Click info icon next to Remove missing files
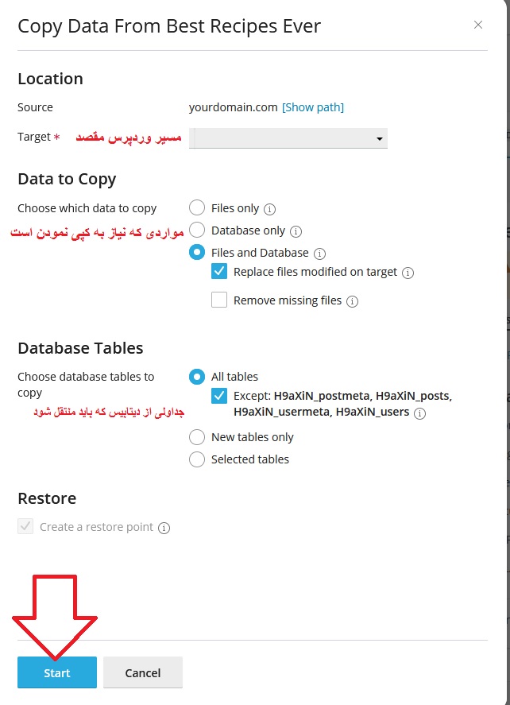 (x=352, y=301)
